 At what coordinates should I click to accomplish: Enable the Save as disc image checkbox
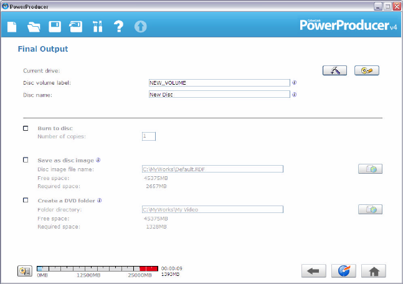tap(26, 160)
